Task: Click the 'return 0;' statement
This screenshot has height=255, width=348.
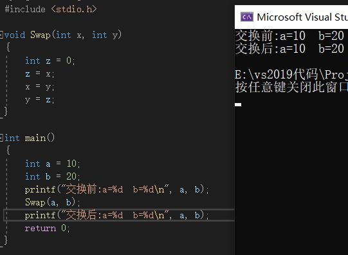Action: click(48, 228)
